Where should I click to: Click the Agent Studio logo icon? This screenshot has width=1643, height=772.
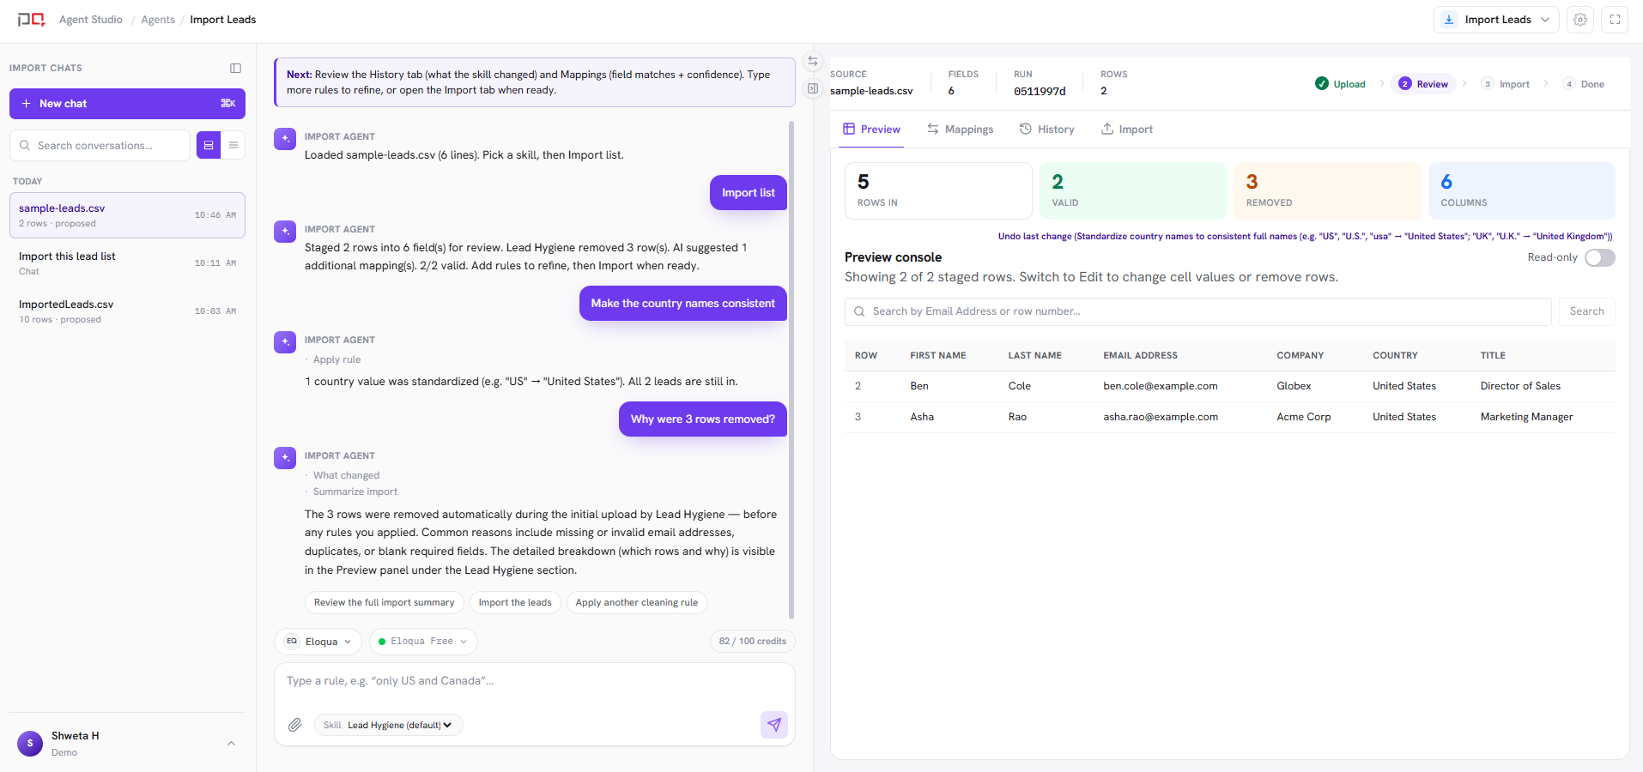coord(32,20)
